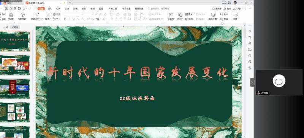
Task: Open the font color picker
Action: pos(82,19)
